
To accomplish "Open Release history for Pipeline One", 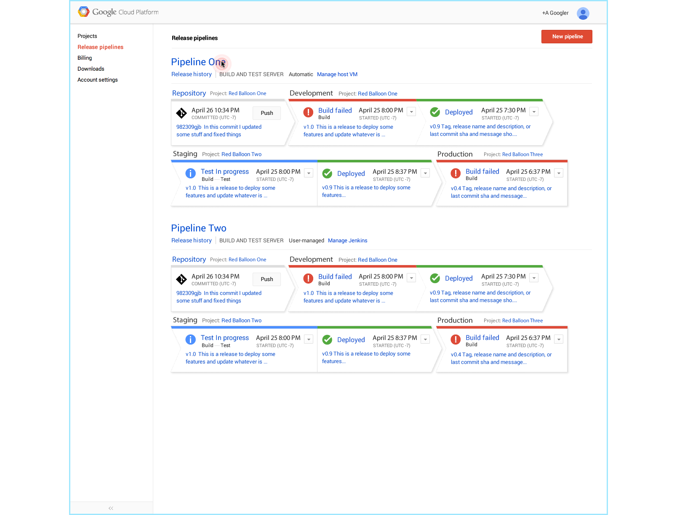I will [192, 74].
